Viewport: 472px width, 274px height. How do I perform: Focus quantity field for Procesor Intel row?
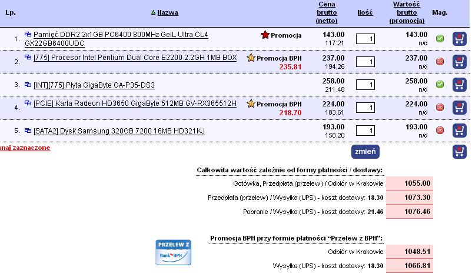pos(365,62)
